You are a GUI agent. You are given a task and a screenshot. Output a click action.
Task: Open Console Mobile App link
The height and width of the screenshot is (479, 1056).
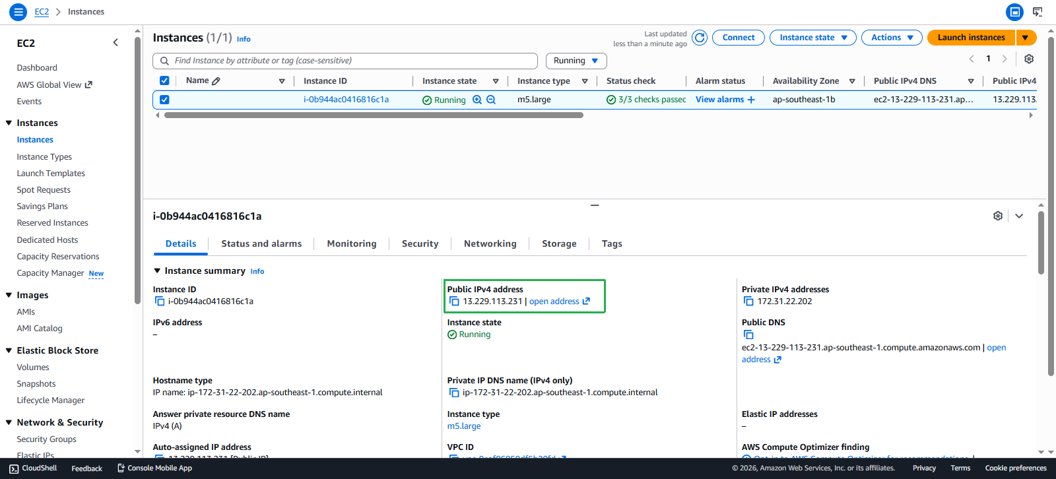coord(154,468)
